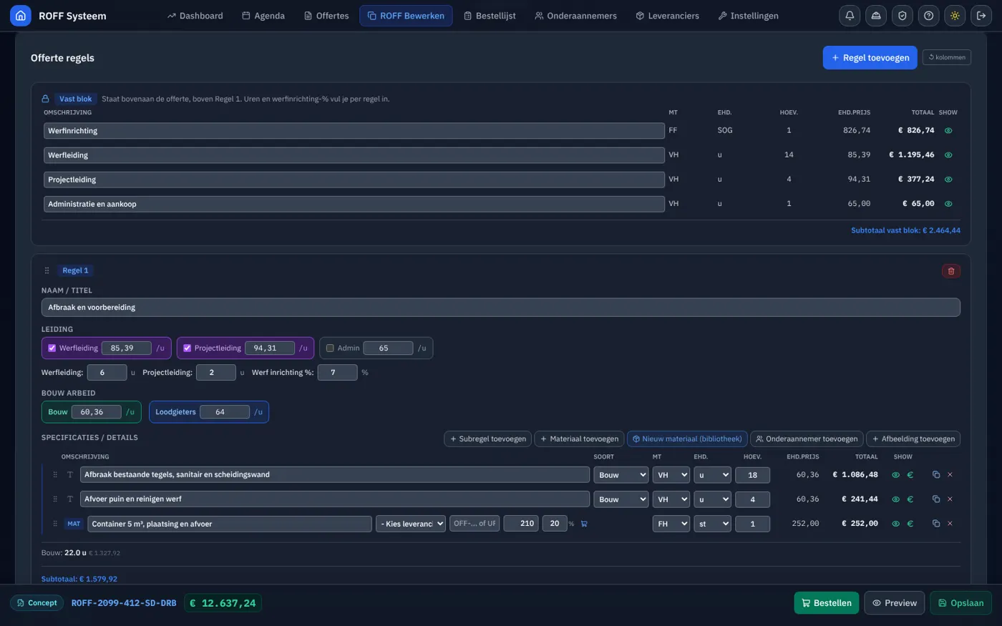Click the Bestellen button
This screenshot has height=626, width=1002.
(827, 603)
